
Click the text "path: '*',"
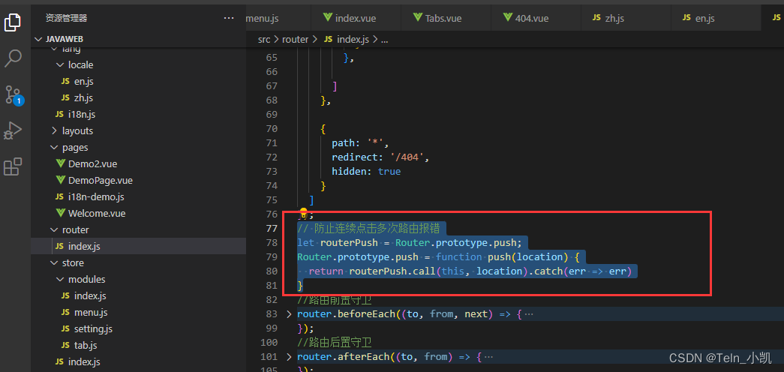[360, 143]
